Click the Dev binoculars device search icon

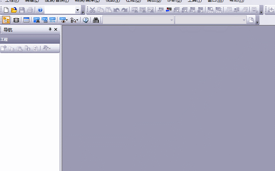[x=36, y=20]
